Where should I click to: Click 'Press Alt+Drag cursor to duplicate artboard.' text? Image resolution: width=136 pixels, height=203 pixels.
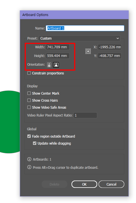tap(66, 167)
